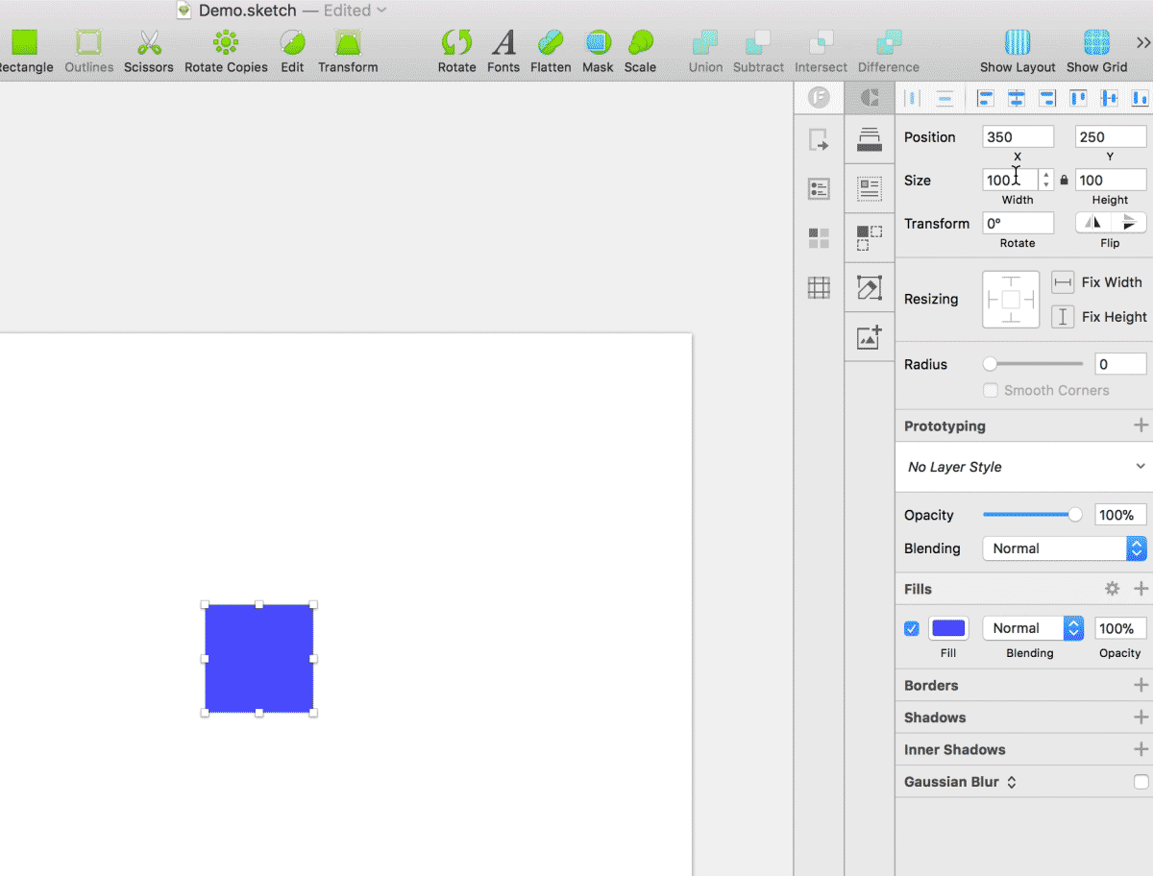Select the Rectangle tool in toolbar
1153x876 pixels.
24,42
